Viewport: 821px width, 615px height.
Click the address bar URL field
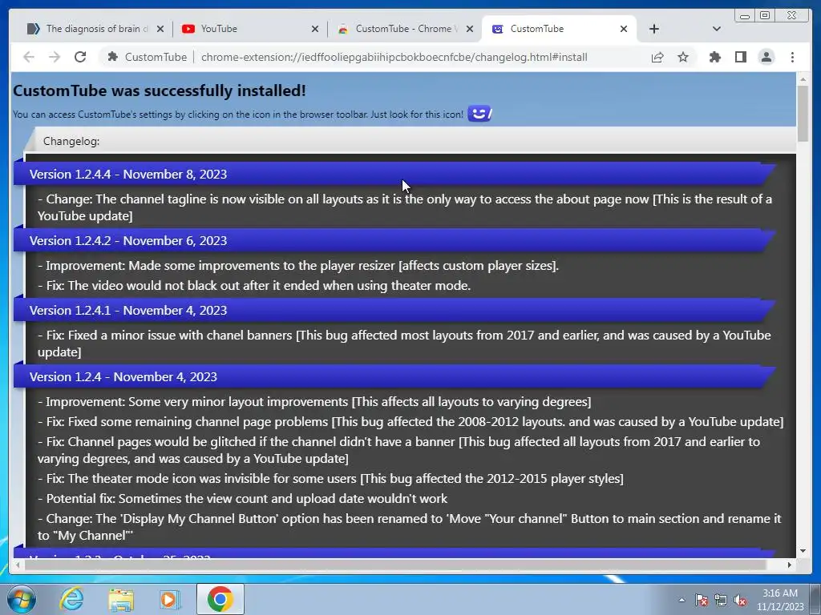coord(394,57)
